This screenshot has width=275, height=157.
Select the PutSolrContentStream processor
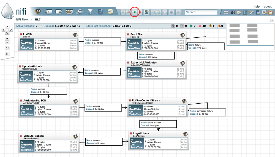click(x=157, y=108)
